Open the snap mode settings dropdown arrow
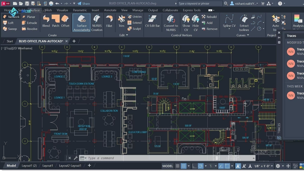Viewport: 304px width, 171px height. (x=188, y=166)
